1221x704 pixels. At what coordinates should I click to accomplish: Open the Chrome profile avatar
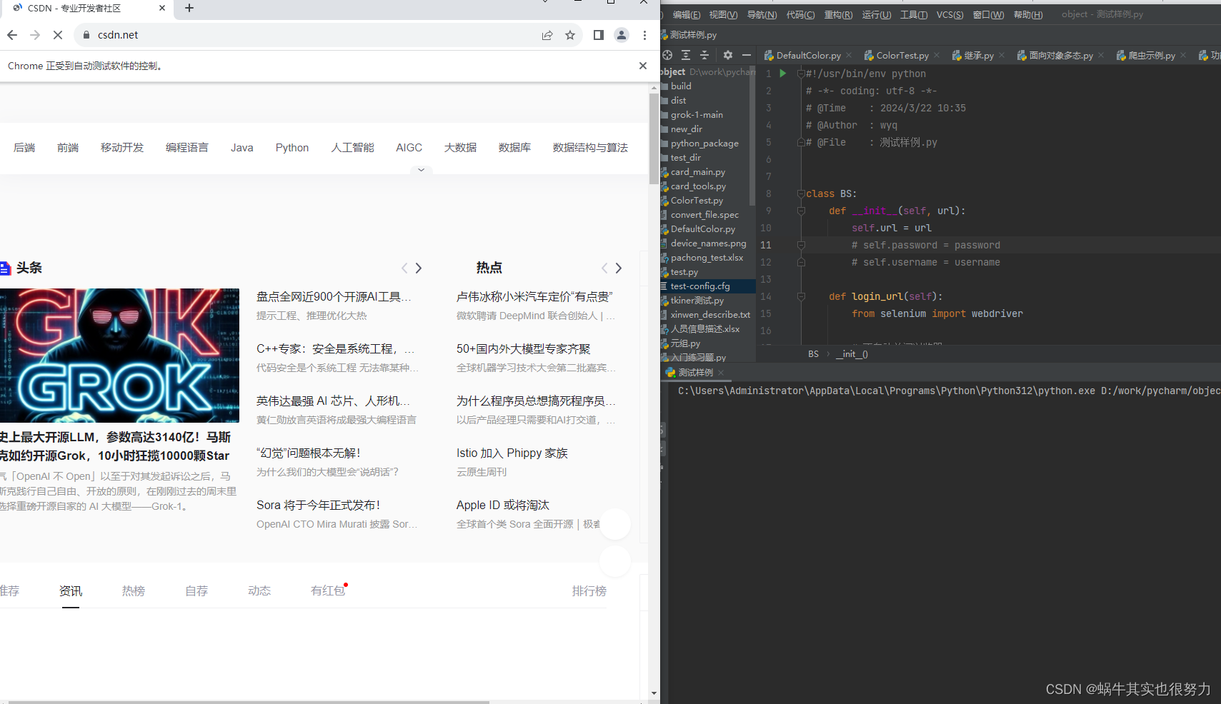point(621,34)
